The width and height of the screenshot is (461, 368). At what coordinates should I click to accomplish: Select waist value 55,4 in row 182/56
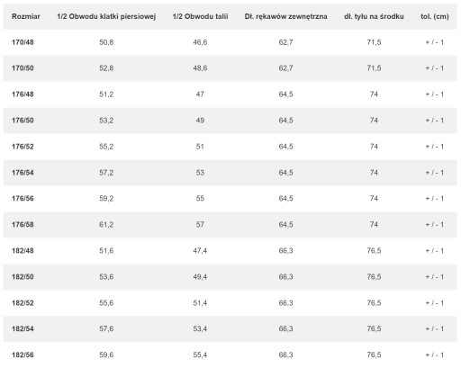(200, 355)
